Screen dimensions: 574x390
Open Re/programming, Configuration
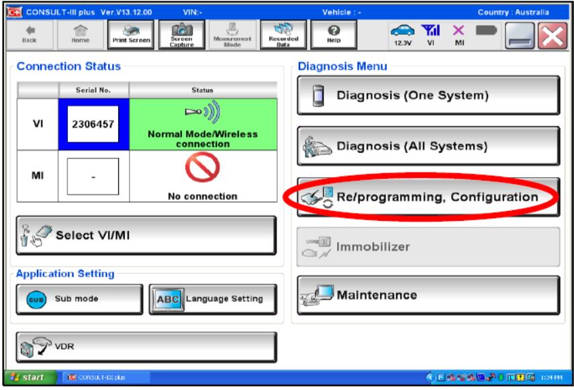(x=428, y=197)
